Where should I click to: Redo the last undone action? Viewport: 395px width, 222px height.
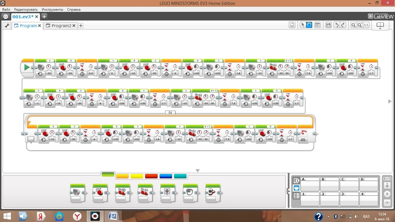(343, 25)
